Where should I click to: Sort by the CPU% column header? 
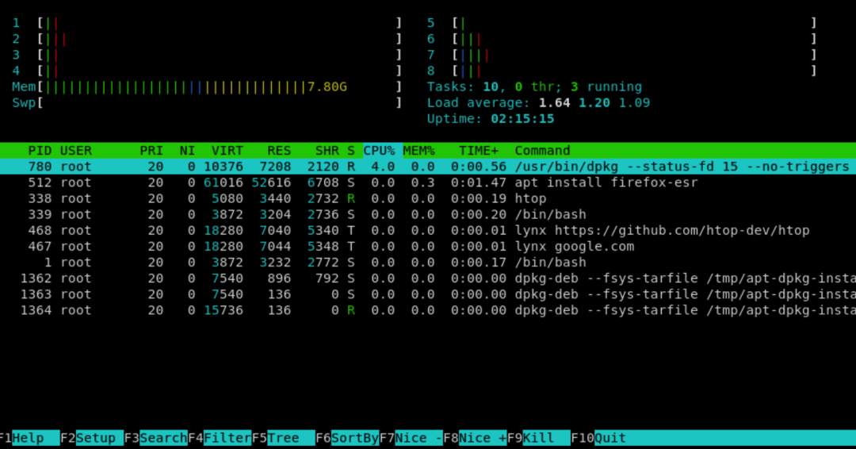click(x=380, y=151)
